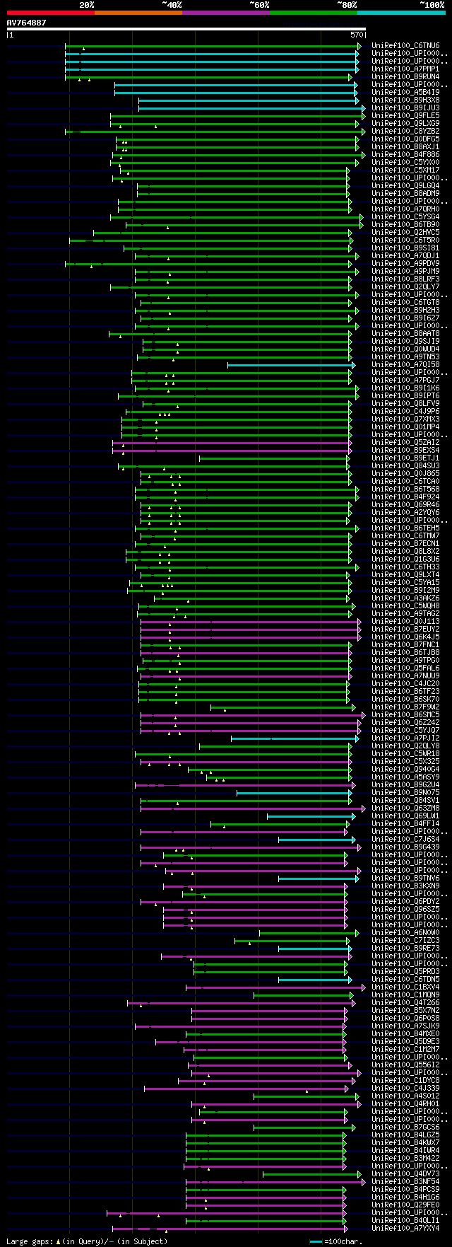This screenshot has width=452, height=1247.
Task: Select the UniRef100_C5XM17 label
Action: (x=405, y=170)
